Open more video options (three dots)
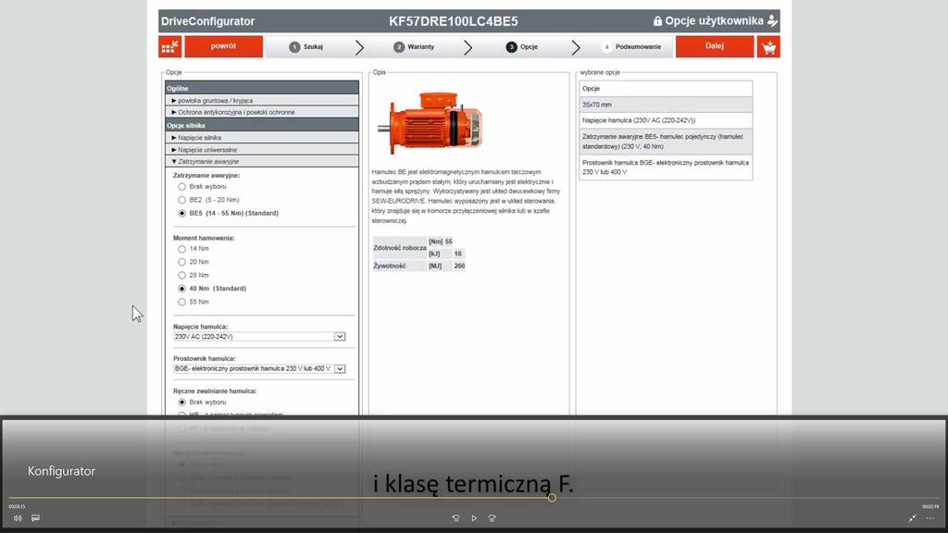948x533 pixels. click(x=929, y=518)
